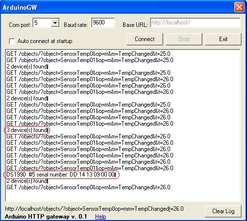The width and height of the screenshot is (247, 221).
Task: Click the Com port value field showing 5
Action: [42, 23]
